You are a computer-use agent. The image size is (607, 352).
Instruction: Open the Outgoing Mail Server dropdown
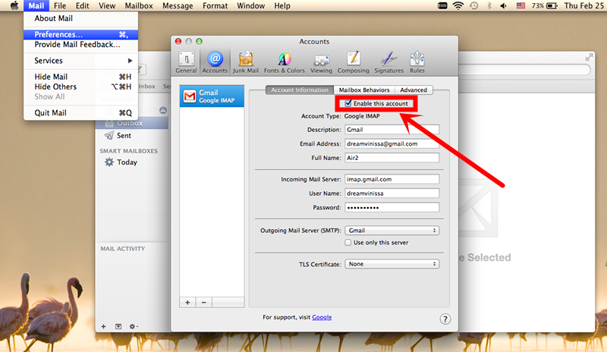pyautogui.click(x=392, y=231)
